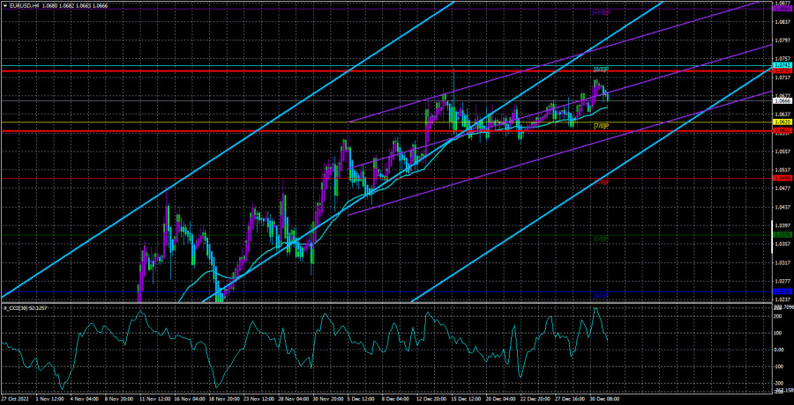The image size is (794, 405).
Task: Click the 11 Nov 12:00 time label
Action: [154, 401]
